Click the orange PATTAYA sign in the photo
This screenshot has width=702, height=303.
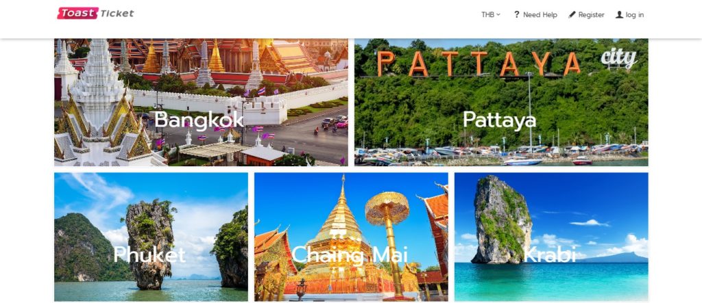479,63
